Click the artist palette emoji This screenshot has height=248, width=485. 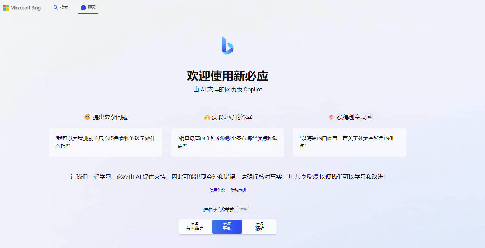point(332,117)
